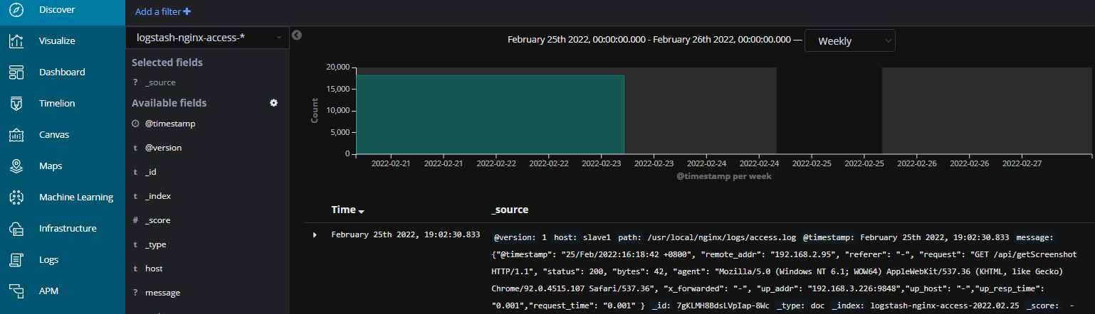
Task: Open the Weekly interval dropdown
Action: click(x=849, y=41)
